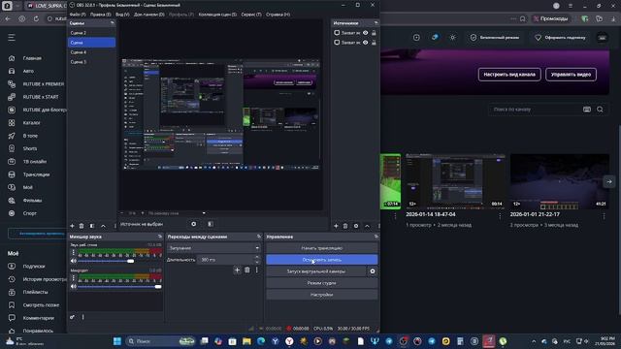Advance video carousel with right arrow
Viewport: 621px width, 349px height.
click(609, 181)
